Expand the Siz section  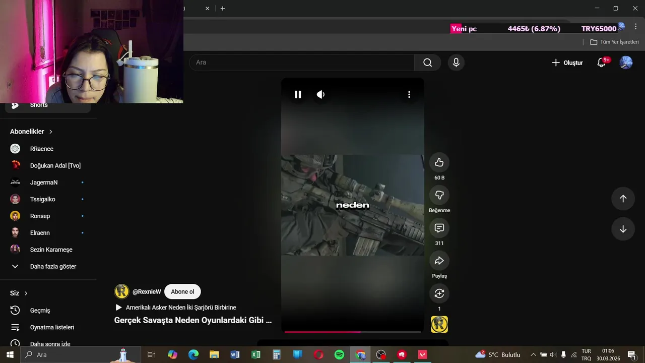point(19,293)
